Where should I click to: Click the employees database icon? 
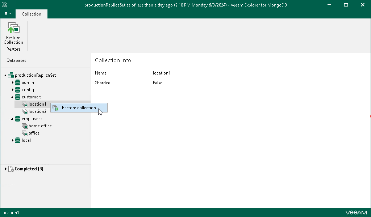tap(17, 119)
